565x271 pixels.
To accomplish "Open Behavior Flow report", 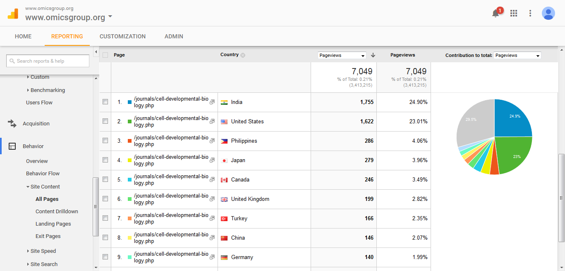I will click(x=43, y=173).
